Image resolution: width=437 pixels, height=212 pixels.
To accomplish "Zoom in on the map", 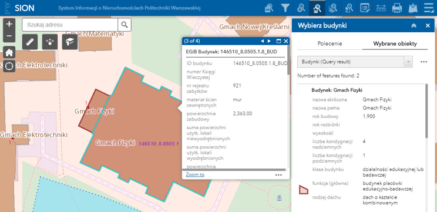I will (9, 24).
